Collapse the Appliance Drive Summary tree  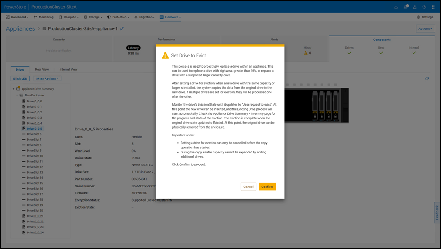(x=14, y=89)
